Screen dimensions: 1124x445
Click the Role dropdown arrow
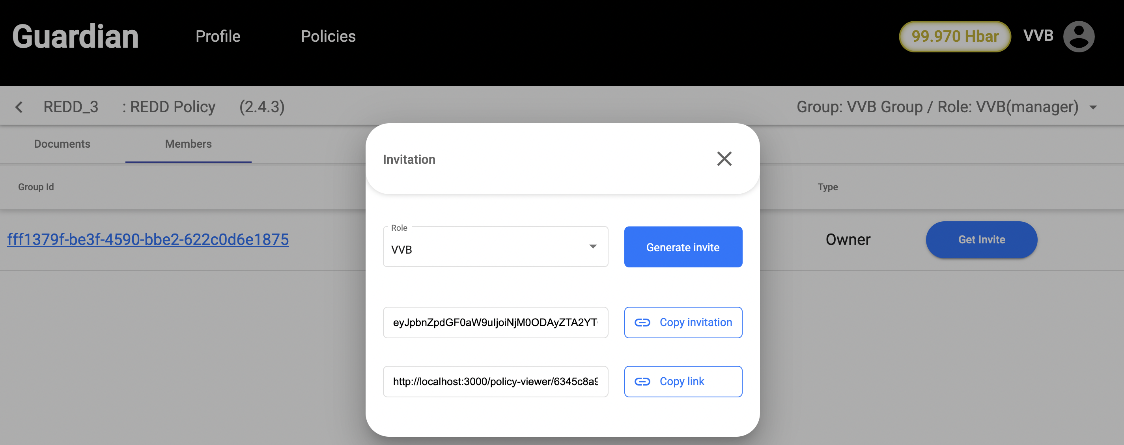click(593, 247)
